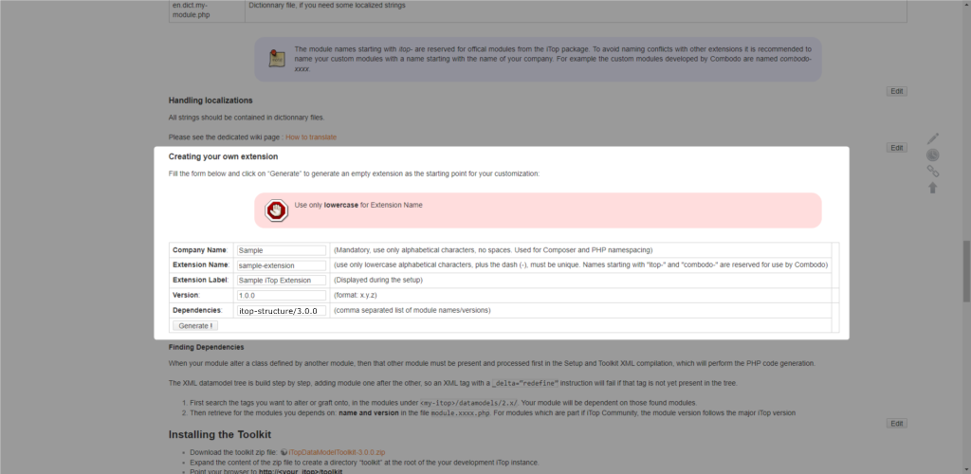This screenshot has height=474, width=971.
Task: Focus the Extension Name input field
Action: [x=282, y=265]
